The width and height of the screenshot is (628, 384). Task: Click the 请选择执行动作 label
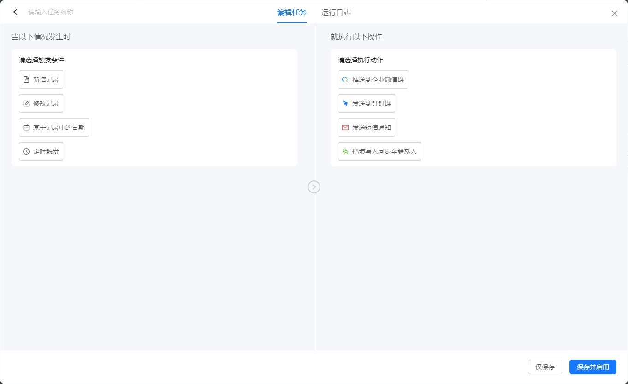pos(361,60)
